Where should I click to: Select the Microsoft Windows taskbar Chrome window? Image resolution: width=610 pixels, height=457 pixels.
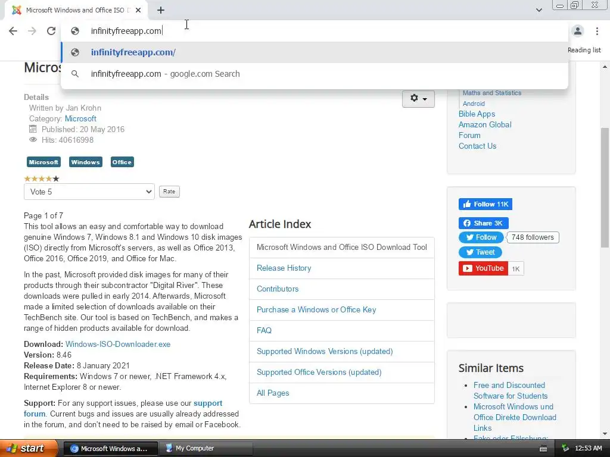(111, 449)
